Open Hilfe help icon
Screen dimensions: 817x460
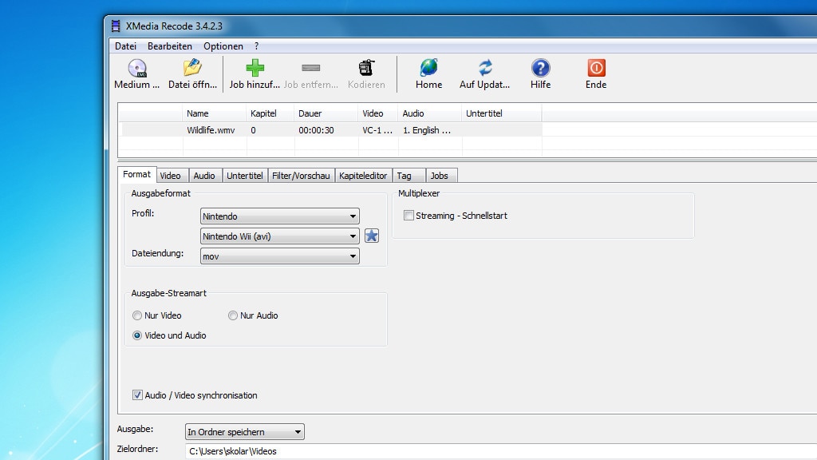point(540,69)
